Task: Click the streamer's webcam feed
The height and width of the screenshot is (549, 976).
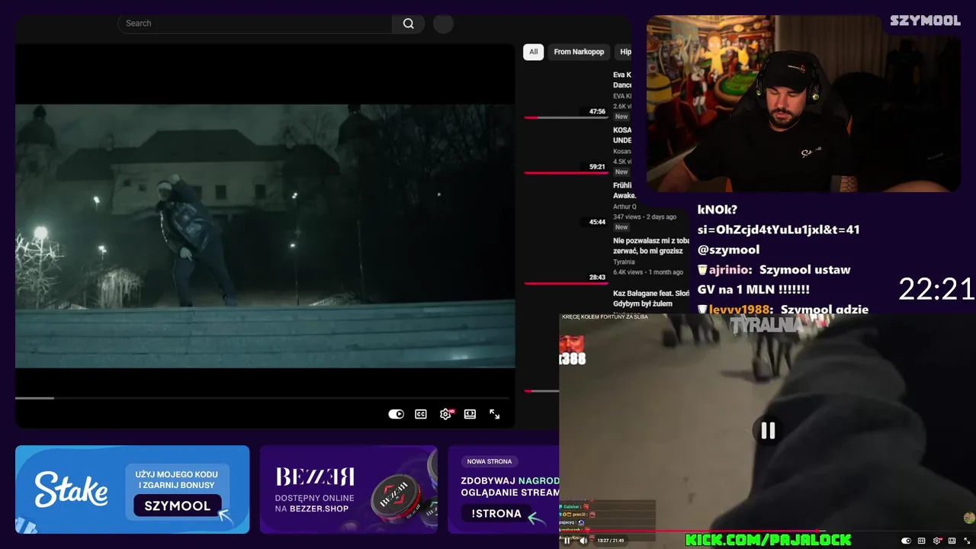Action: pyautogui.click(x=803, y=104)
